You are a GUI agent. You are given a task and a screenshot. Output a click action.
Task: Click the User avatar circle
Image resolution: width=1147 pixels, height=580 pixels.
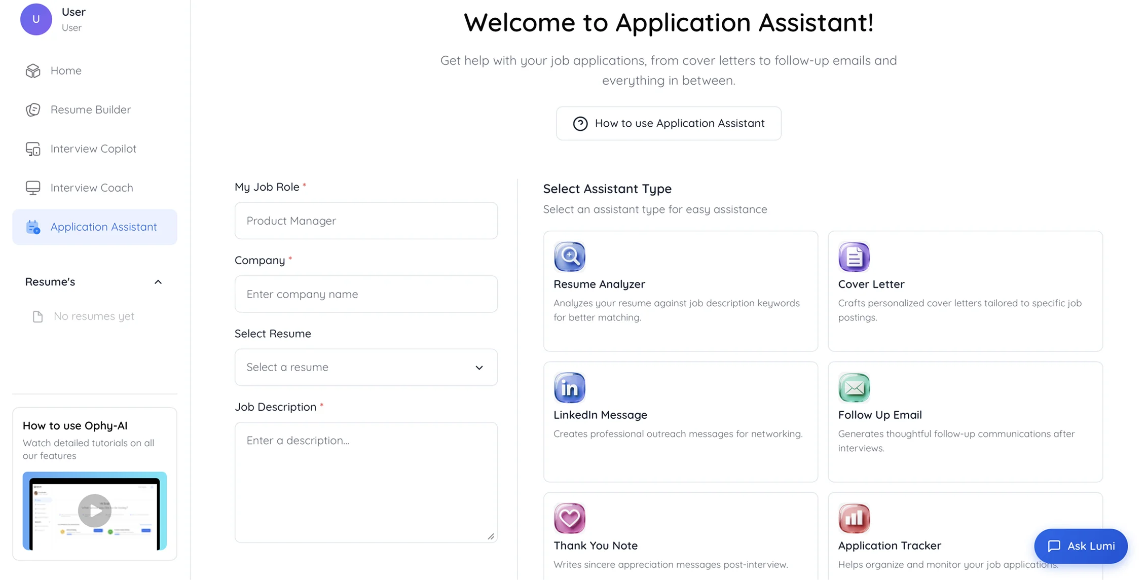[35, 19]
